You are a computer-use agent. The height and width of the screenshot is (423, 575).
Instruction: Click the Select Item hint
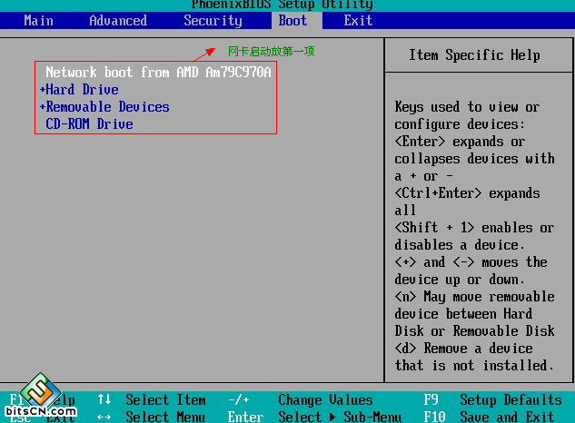[165, 400]
